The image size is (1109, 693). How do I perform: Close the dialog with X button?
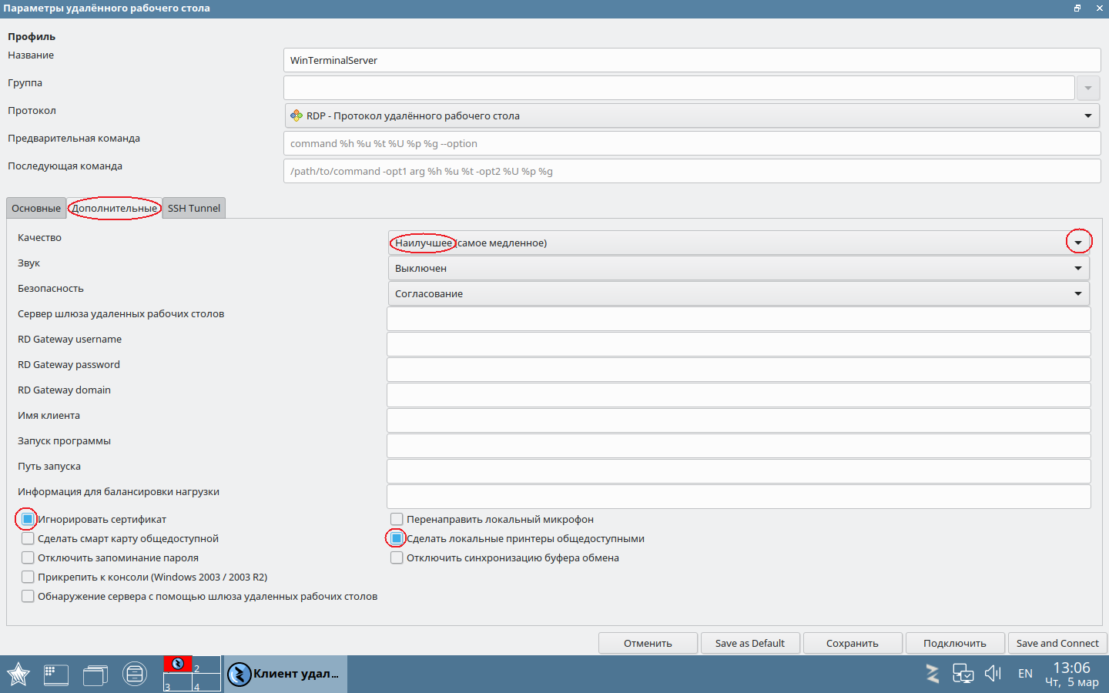coord(1099,8)
